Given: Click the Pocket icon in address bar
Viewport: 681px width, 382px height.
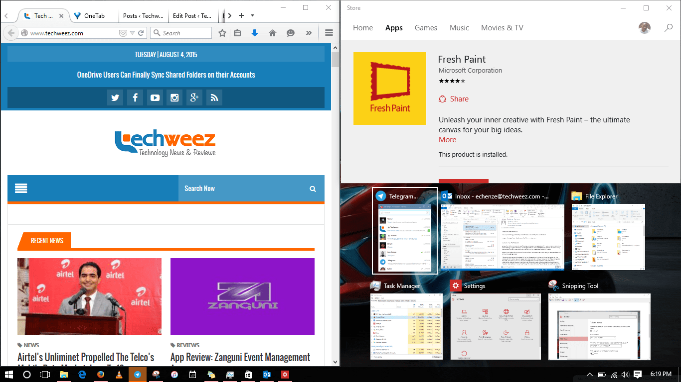Looking at the screenshot, I should click(123, 33).
